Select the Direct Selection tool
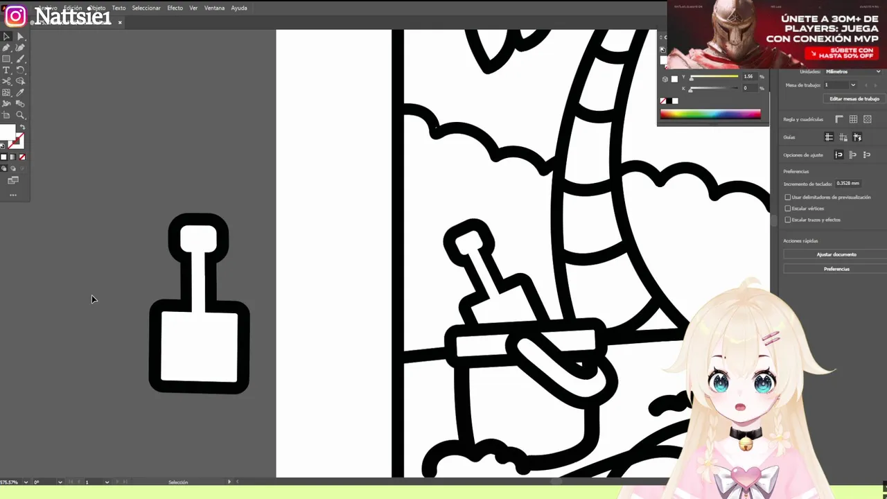 (20, 37)
